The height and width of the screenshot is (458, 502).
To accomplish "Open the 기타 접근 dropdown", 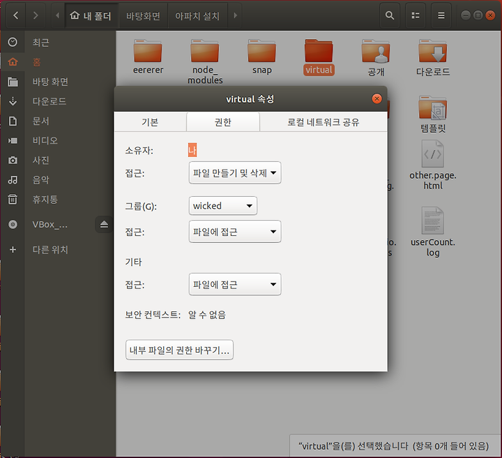I will [x=235, y=284].
